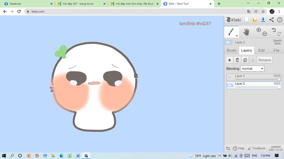This screenshot has height=159, width=284.
Task: Switch to the Brush tab
Action: (x=232, y=51)
